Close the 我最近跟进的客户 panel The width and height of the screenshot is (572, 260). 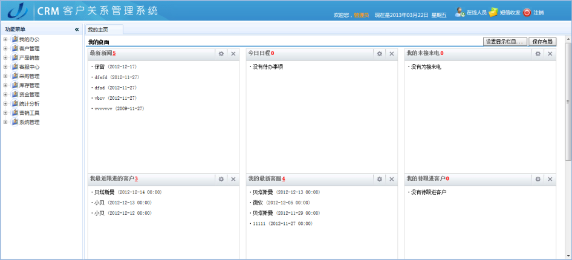point(233,180)
